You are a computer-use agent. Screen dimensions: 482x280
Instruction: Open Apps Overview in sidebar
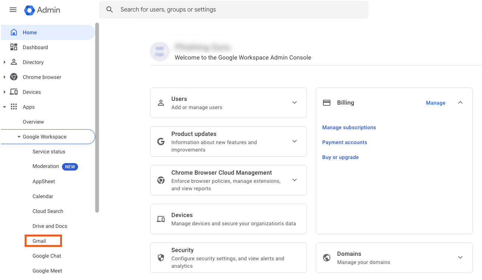[33, 122]
